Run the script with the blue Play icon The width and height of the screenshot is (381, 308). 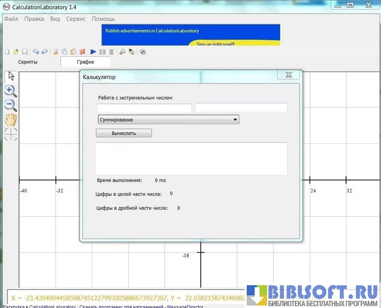(93, 52)
